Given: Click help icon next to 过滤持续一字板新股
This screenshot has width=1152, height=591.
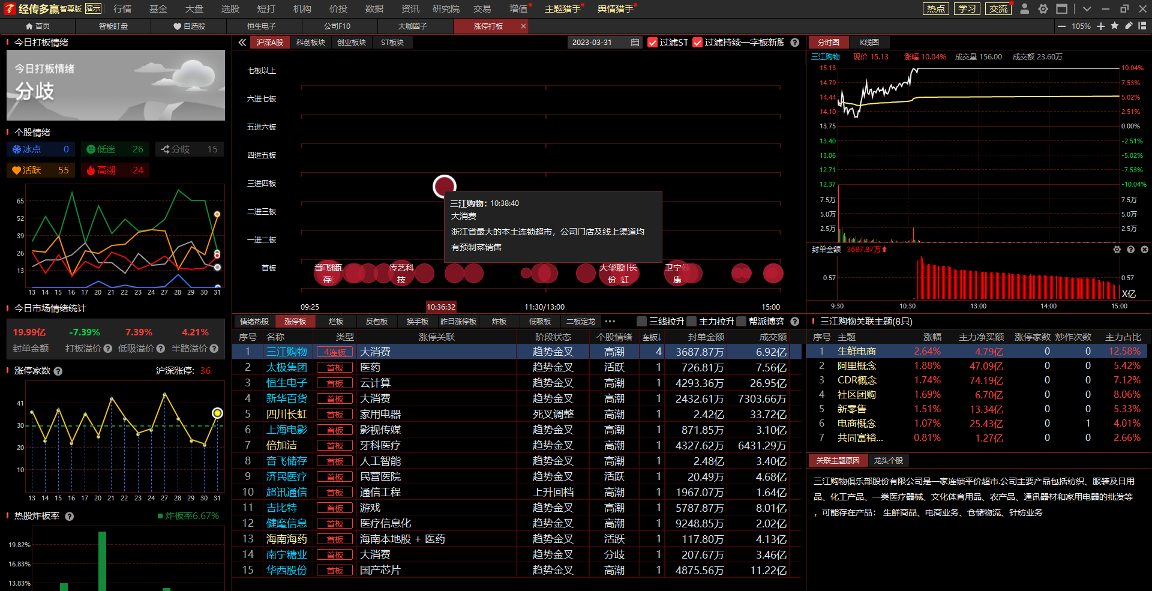Looking at the screenshot, I should (794, 42).
